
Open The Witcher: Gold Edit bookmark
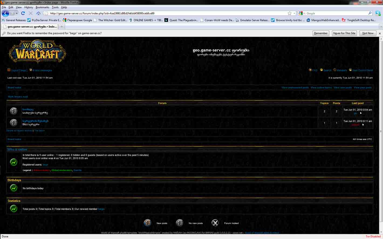(x=110, y=20)
